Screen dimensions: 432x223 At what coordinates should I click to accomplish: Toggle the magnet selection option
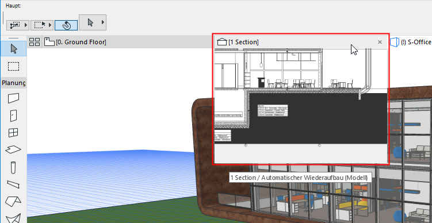click(66, 25)
